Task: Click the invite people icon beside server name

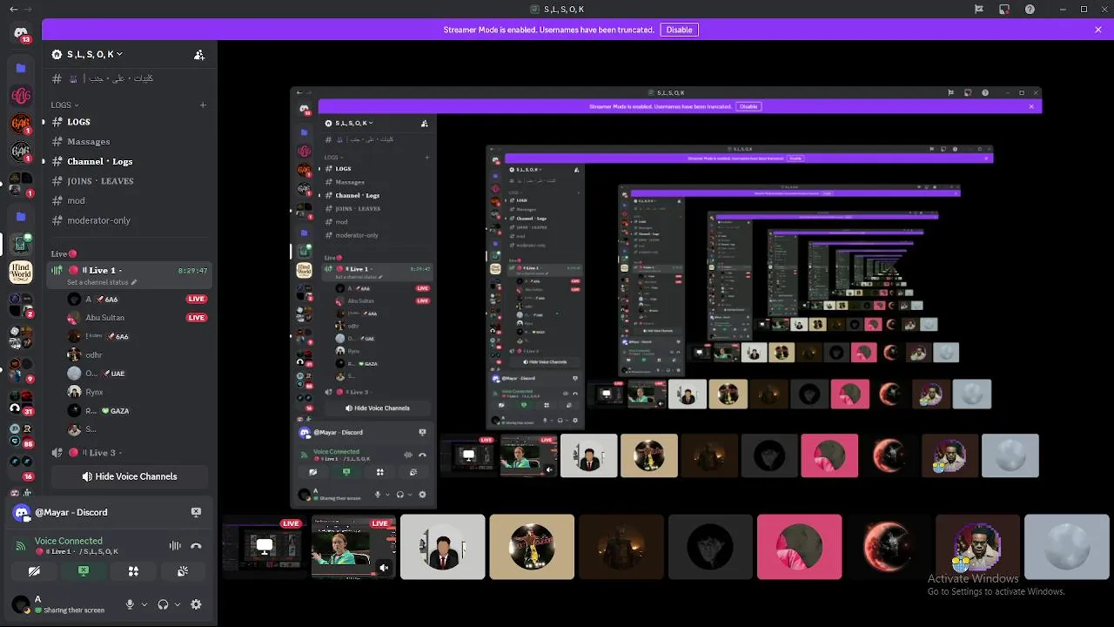Action: [x=199, y=55]
